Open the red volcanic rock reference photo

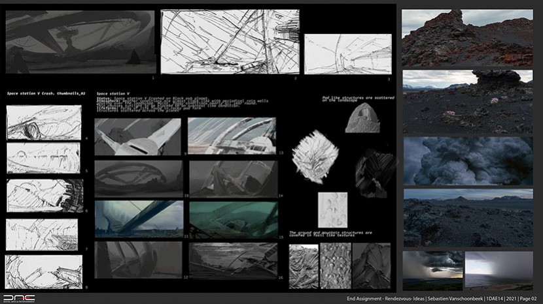(467, 38)
